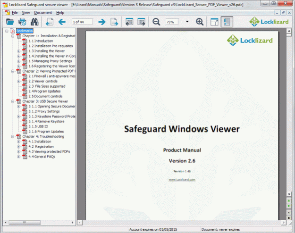
Task: Open a protected document via folder icon
Action: [10, 22]
